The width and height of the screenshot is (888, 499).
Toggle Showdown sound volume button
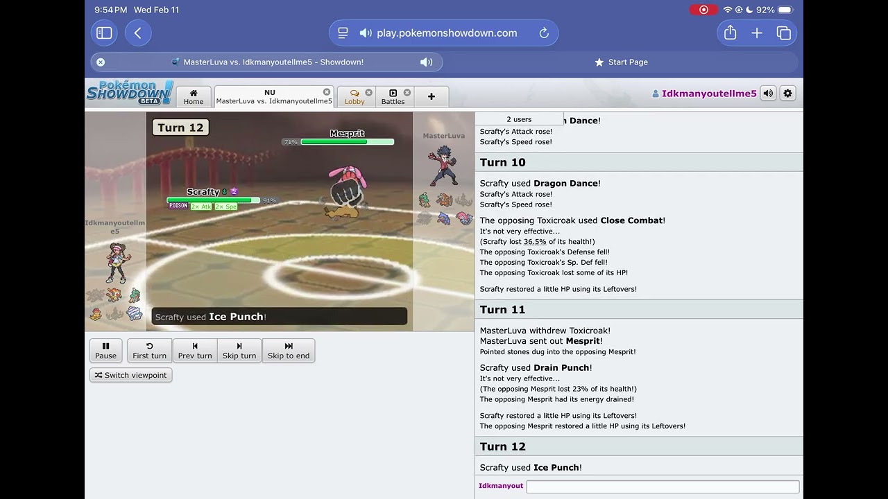[768, 93]
